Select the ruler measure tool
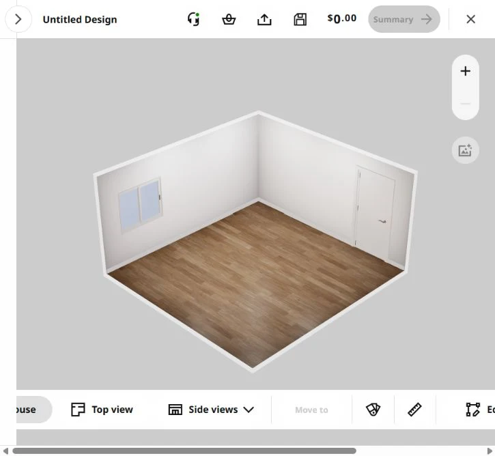The height and width of the screenshot is (456, 495). (x=415, y=410)
